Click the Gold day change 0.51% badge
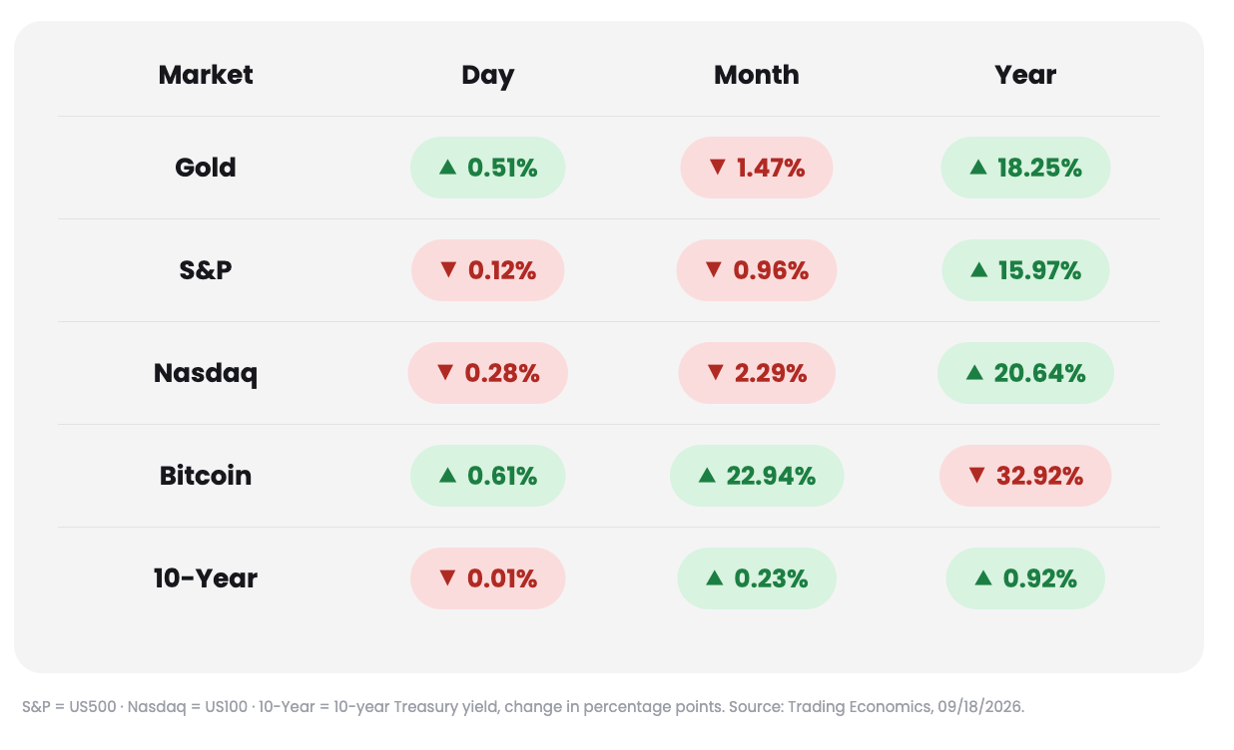 (487, 168)
